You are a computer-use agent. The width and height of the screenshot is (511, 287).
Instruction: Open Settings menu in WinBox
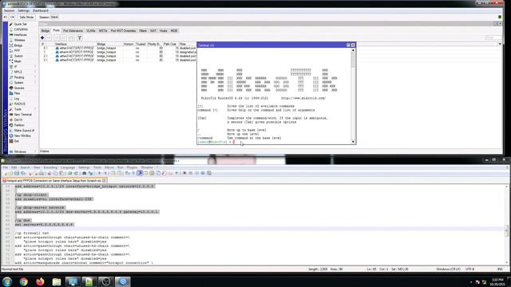coord(23,10)
